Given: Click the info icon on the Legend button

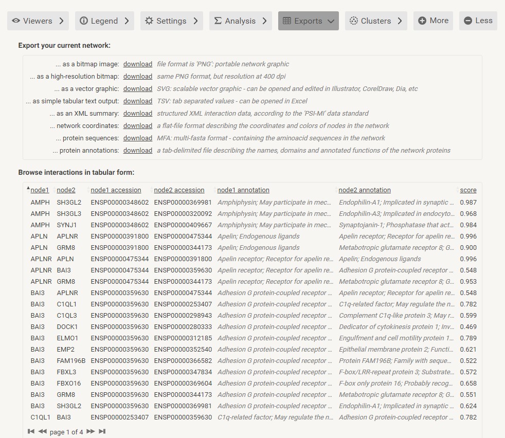Looking at the screenshot, I should click(84, 21).
